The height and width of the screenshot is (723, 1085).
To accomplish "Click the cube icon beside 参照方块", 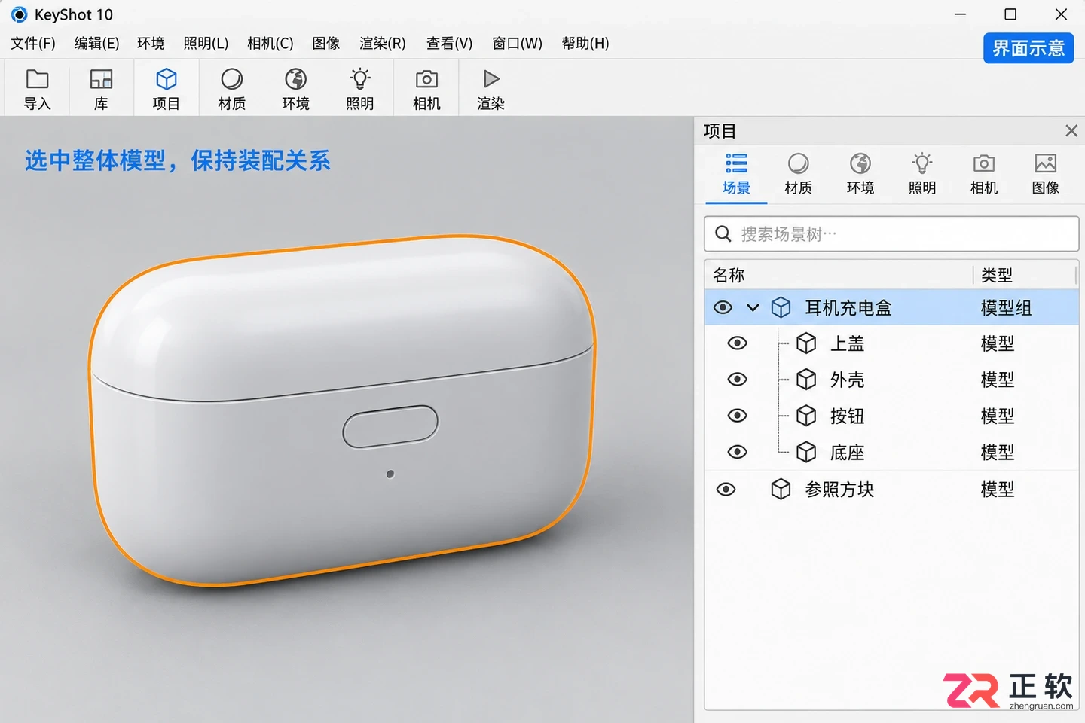I will coord(781,490).
